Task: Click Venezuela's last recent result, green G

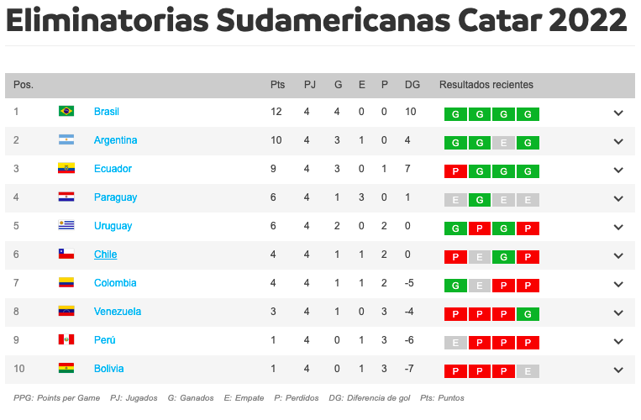Action: pos(528,314)
